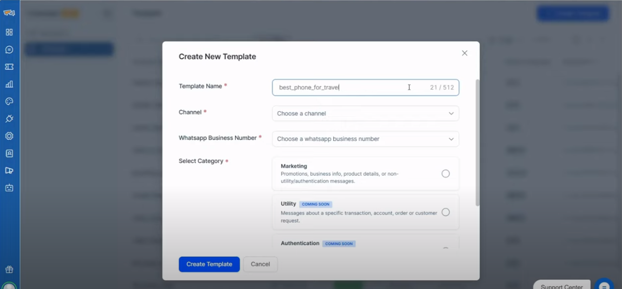
Task: Open the dashboard grid icon in sidebar
Action: [9, 32]
